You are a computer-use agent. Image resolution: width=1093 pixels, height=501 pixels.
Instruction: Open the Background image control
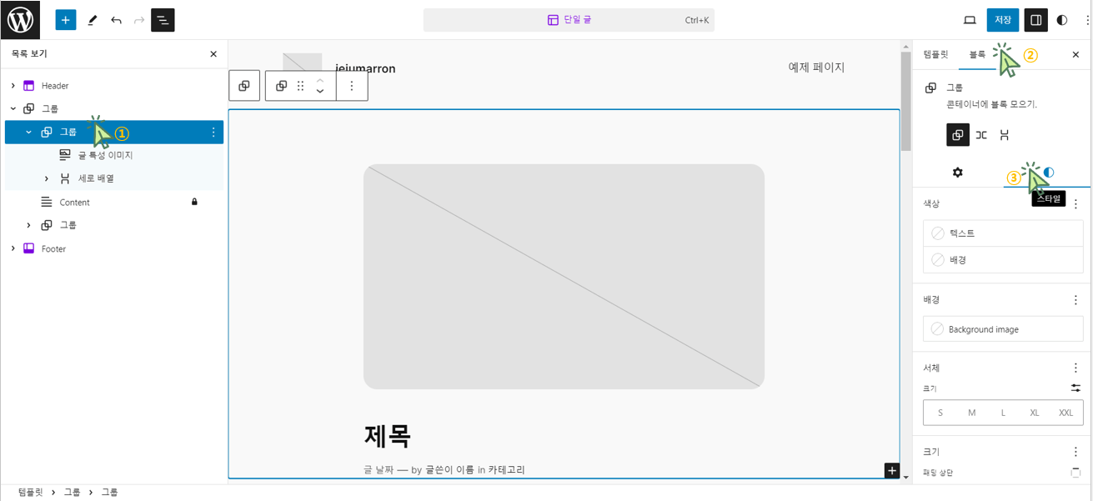(x=1003, y=329)
